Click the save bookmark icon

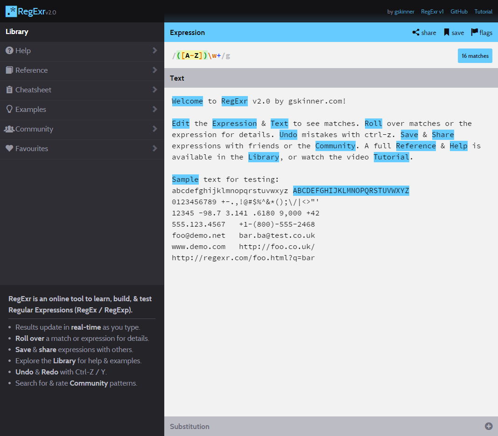point(446,32)
